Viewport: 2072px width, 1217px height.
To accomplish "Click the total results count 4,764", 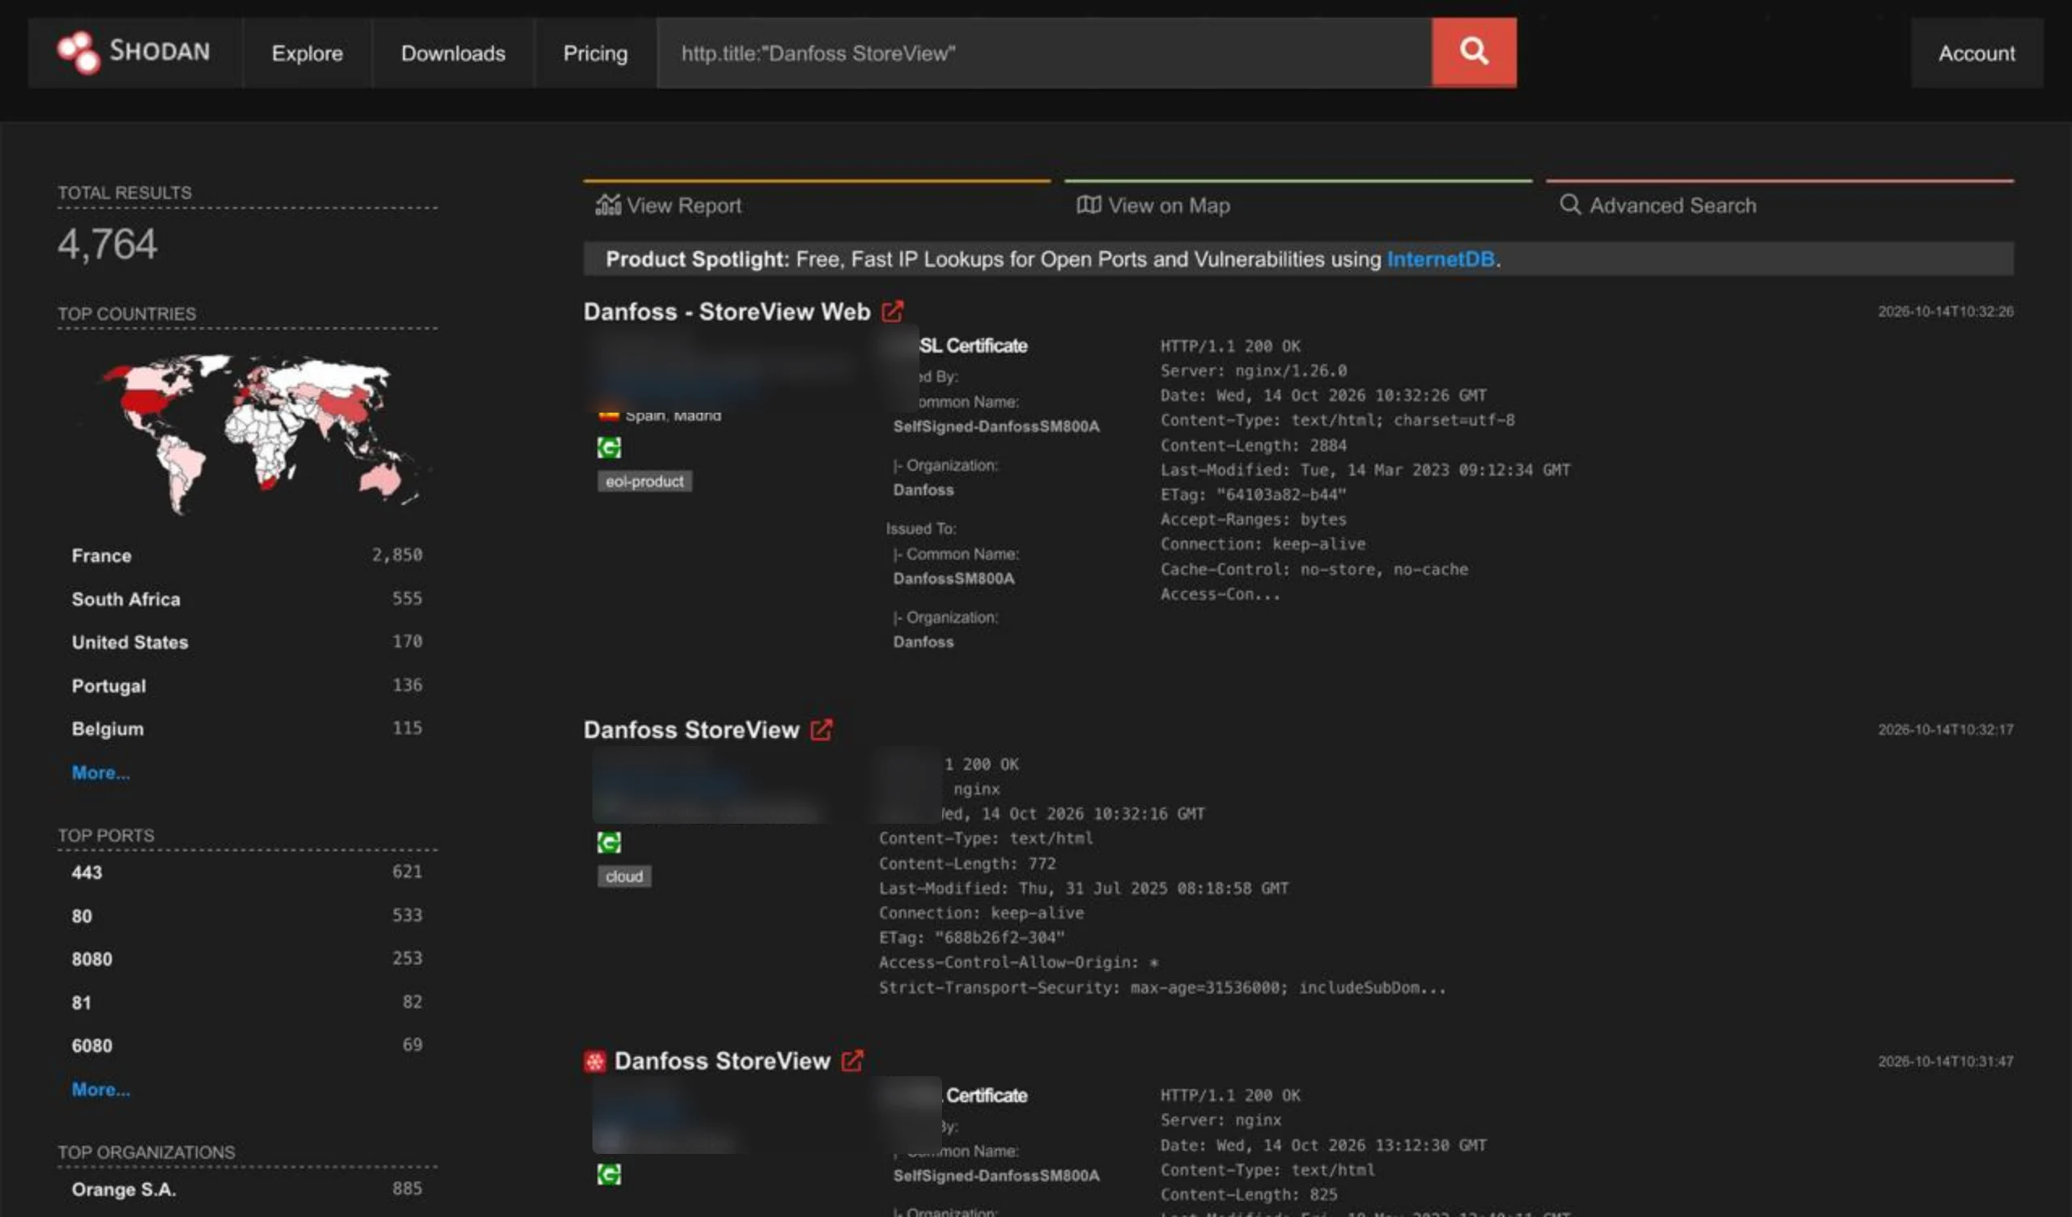I will (107, 244).
